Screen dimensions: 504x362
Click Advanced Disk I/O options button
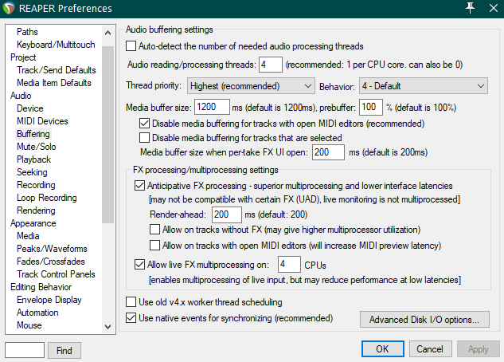tap(424, 320)
